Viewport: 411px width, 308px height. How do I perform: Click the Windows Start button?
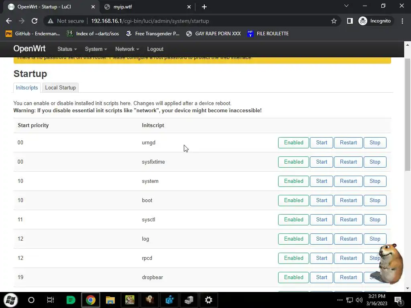click(x=11, y=300)
